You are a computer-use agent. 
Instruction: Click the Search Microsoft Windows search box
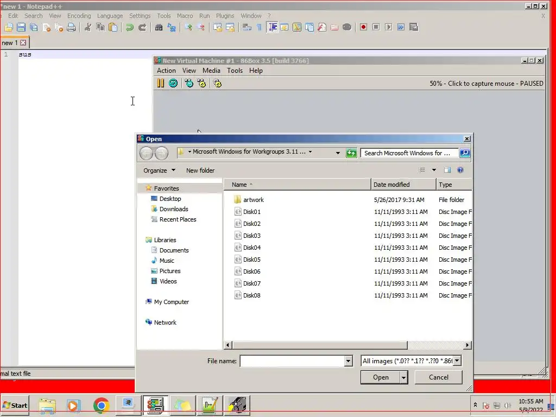point(409,153)
